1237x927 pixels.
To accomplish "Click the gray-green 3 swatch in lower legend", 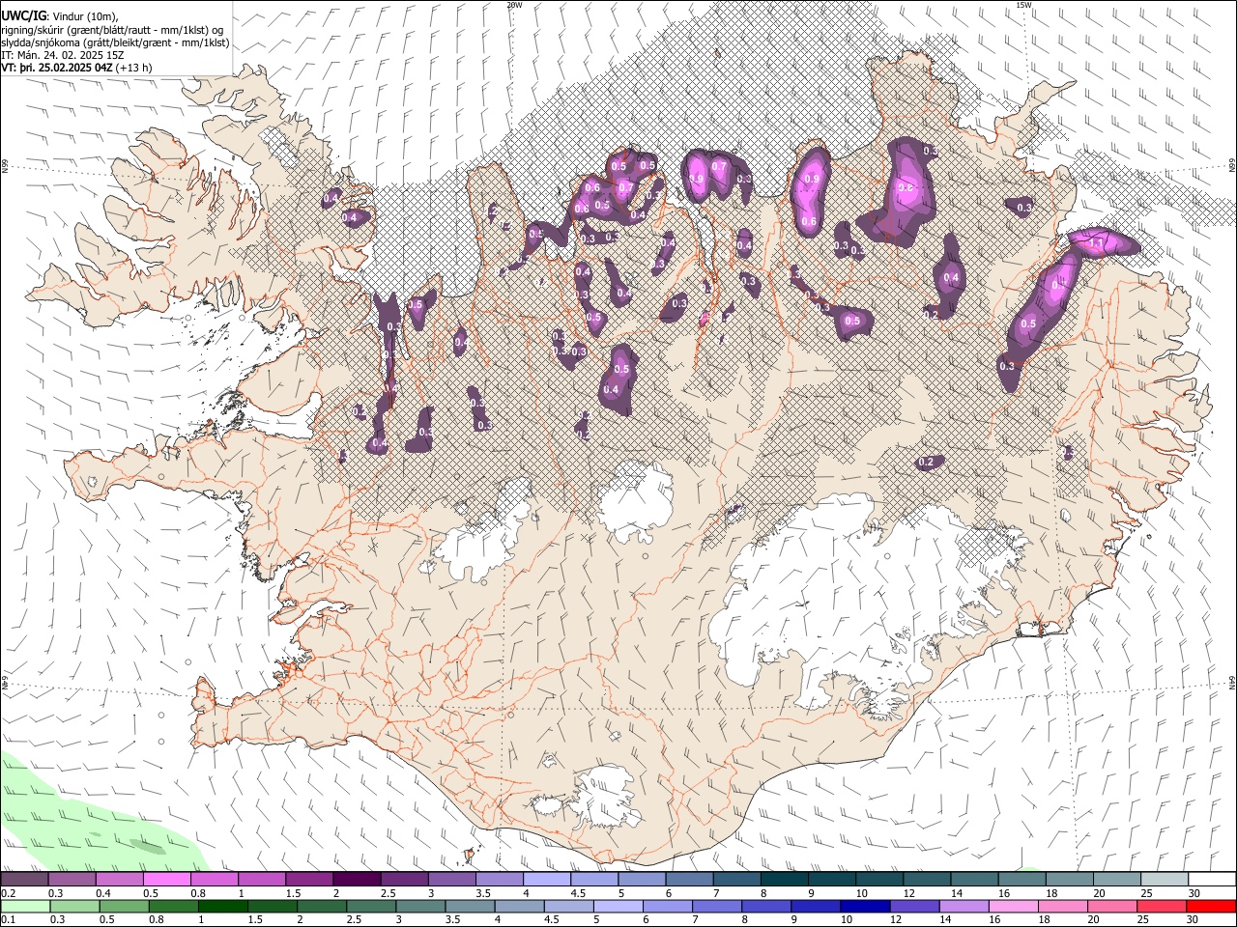I will (x=420, y=907).
